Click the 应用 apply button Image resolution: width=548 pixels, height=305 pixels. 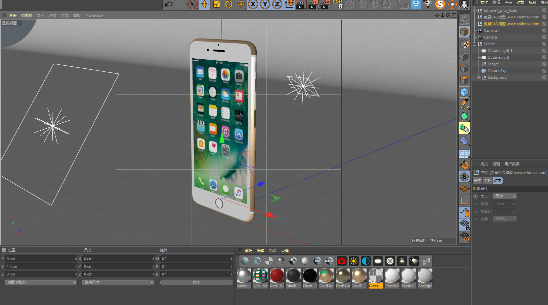click(x=197, y=283)
